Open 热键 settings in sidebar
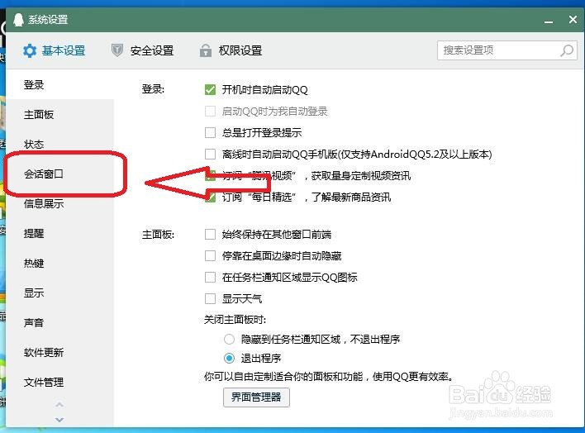 click(59, 263)
